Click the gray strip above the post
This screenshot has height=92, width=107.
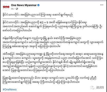(x=53, y=0)
